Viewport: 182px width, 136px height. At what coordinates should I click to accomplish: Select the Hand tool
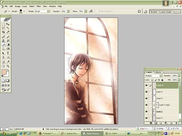[x=3, y=66]
